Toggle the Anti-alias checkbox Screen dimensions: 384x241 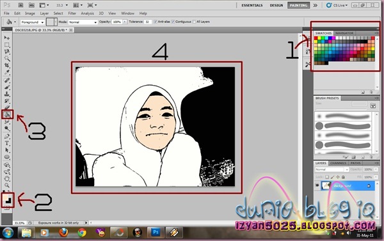[x=156, y=22]
